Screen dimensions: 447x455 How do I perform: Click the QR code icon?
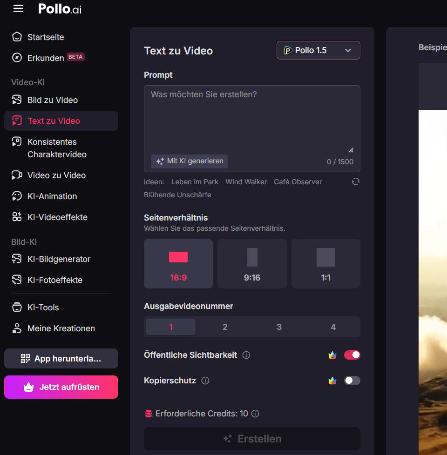pyautogui.click(x=25, y=358)
